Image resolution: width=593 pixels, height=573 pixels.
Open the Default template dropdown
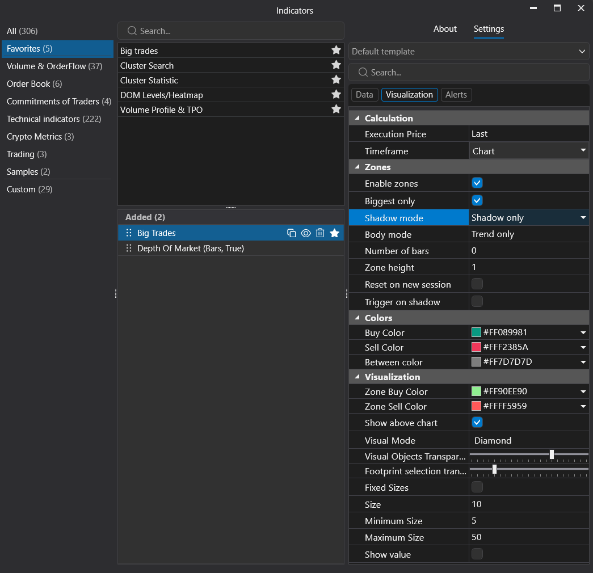(469, 52)
